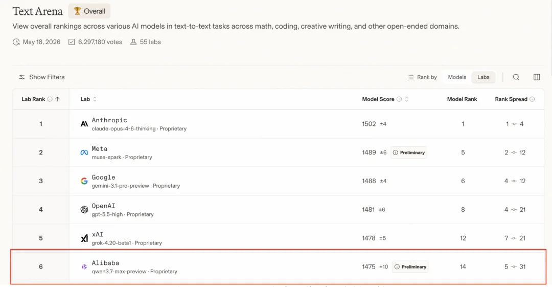The width and height of the screenshot is (552, 287).
Task: Sort by Model Score chevrons
Action: [x=407, y=99]
